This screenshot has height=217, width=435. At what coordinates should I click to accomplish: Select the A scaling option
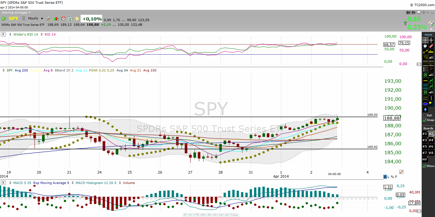[x=385, y=177]
